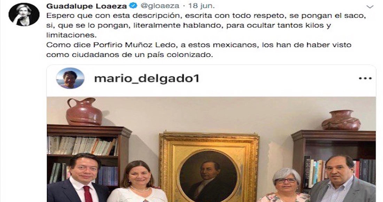Open mario_delgado1 three-dot options menu
Screen dimensions: 383x202
pos(365,78)
